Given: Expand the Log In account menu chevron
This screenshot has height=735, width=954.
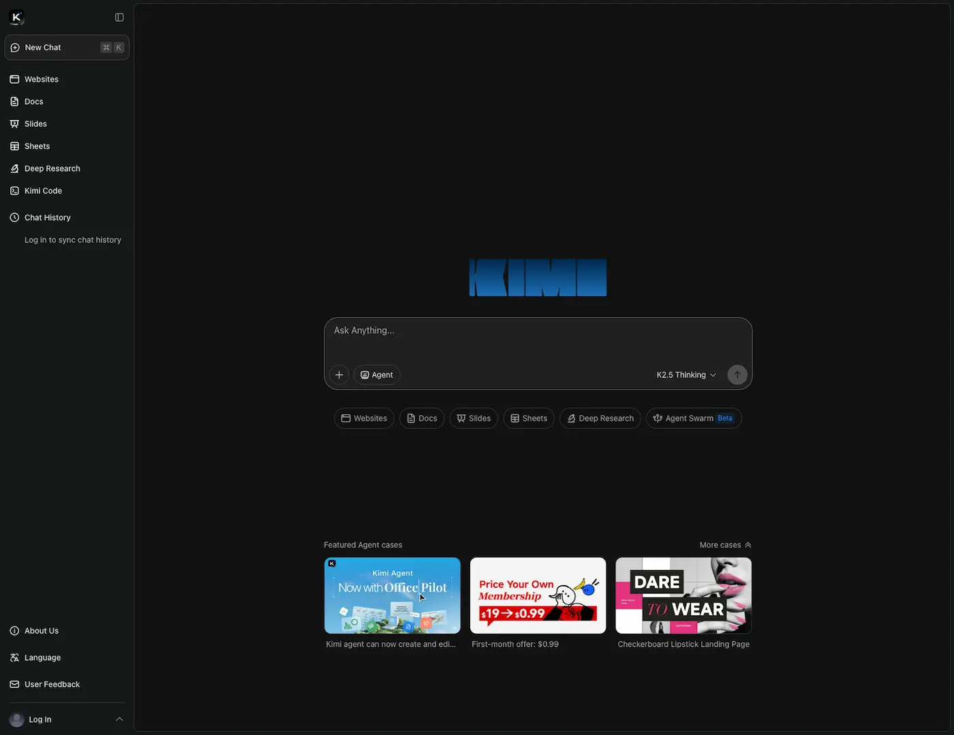Looking at the screenshot, I should coord(119,719).
